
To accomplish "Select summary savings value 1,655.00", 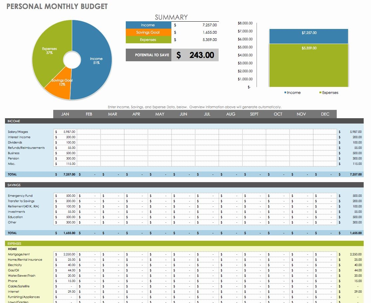I will click(195, 32).
